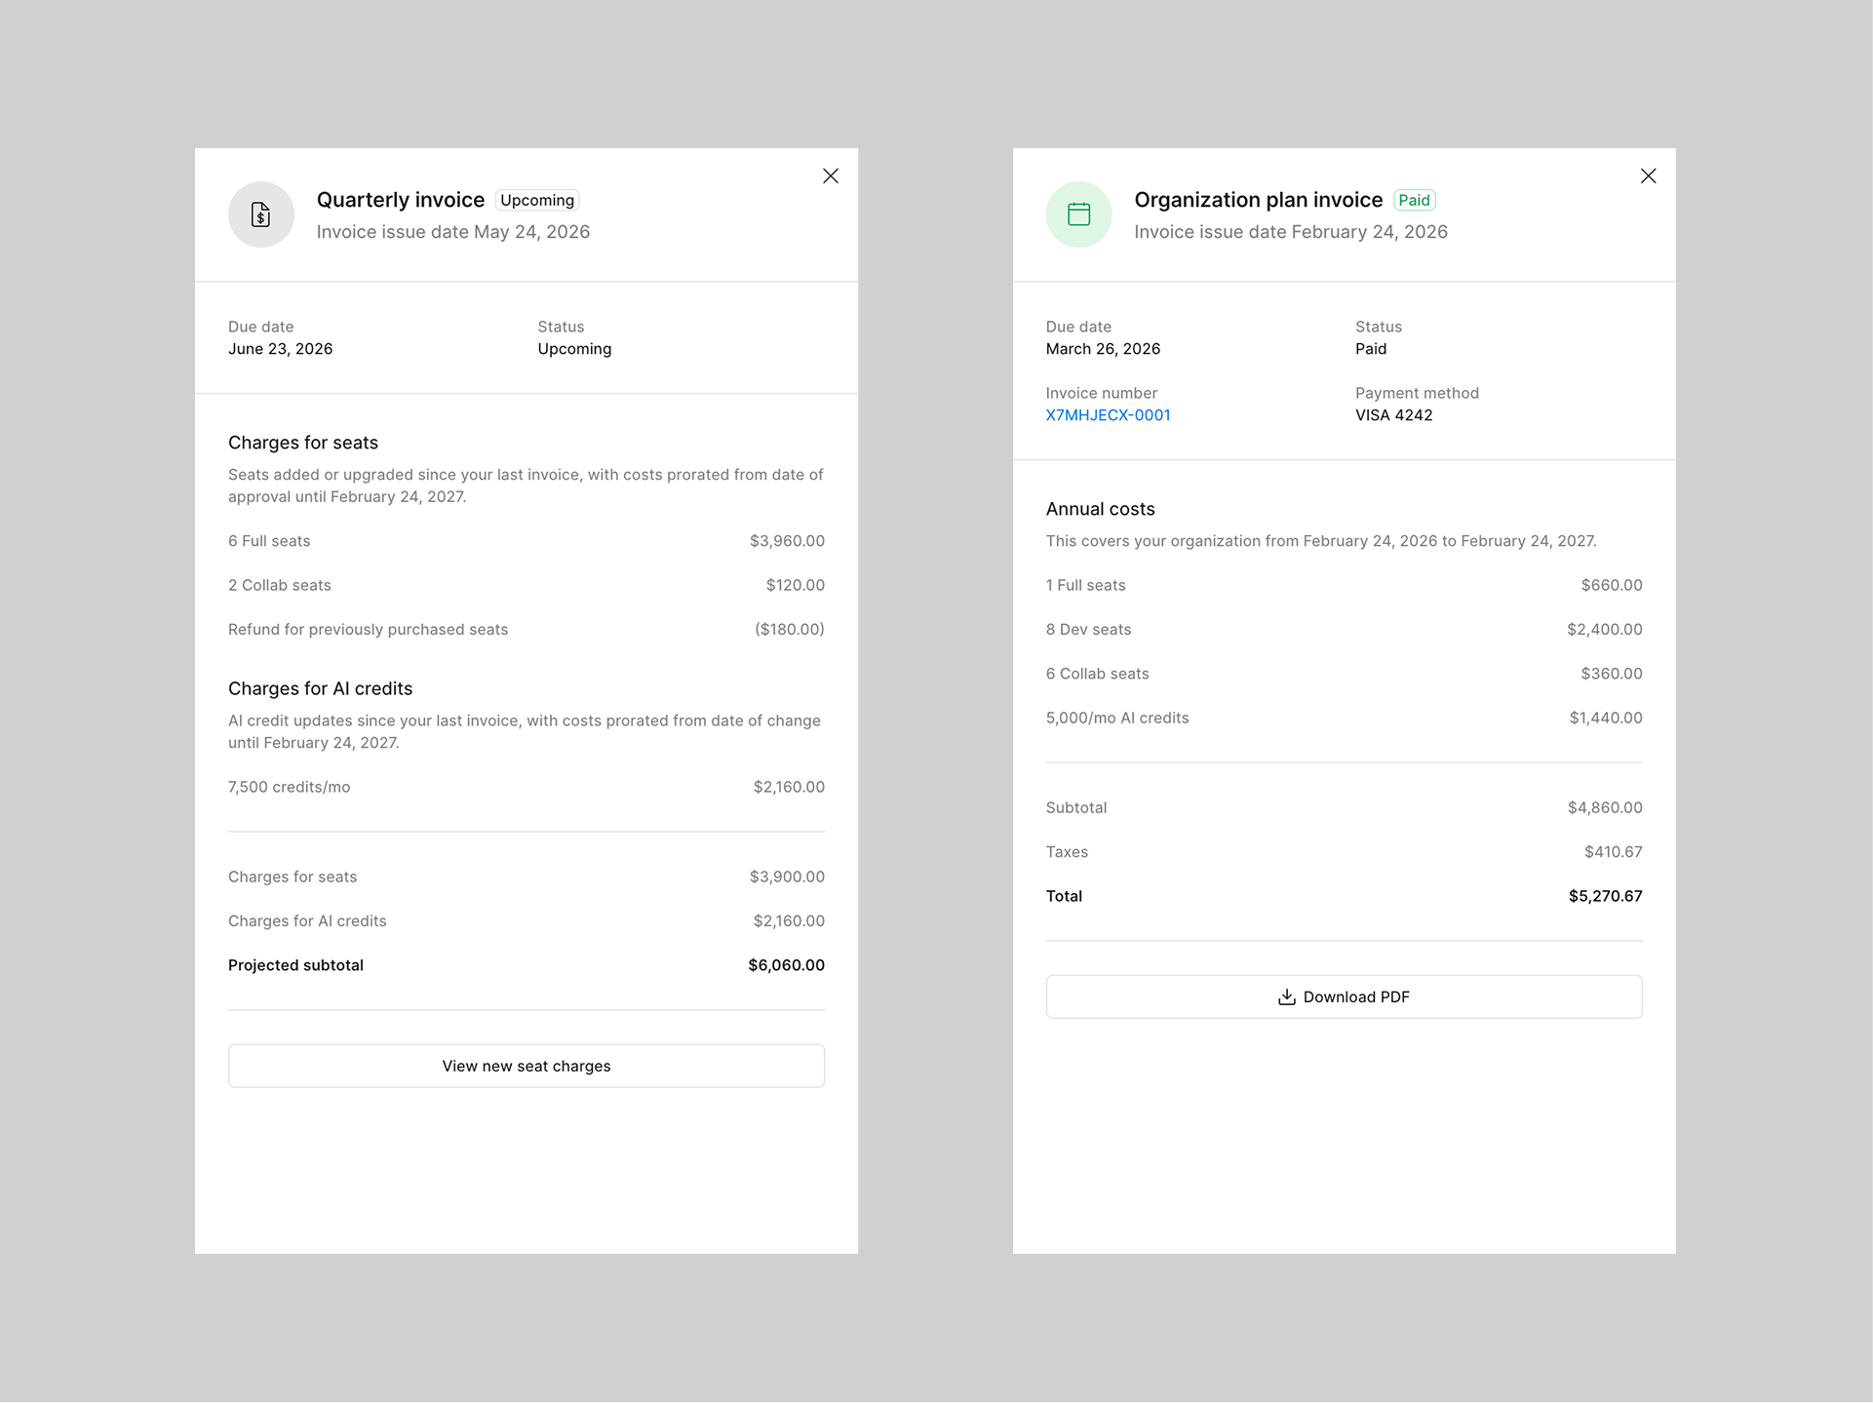Download the invoice PDF
The width and height of the screenshot is (1873, 1403).
[1344, 996]
